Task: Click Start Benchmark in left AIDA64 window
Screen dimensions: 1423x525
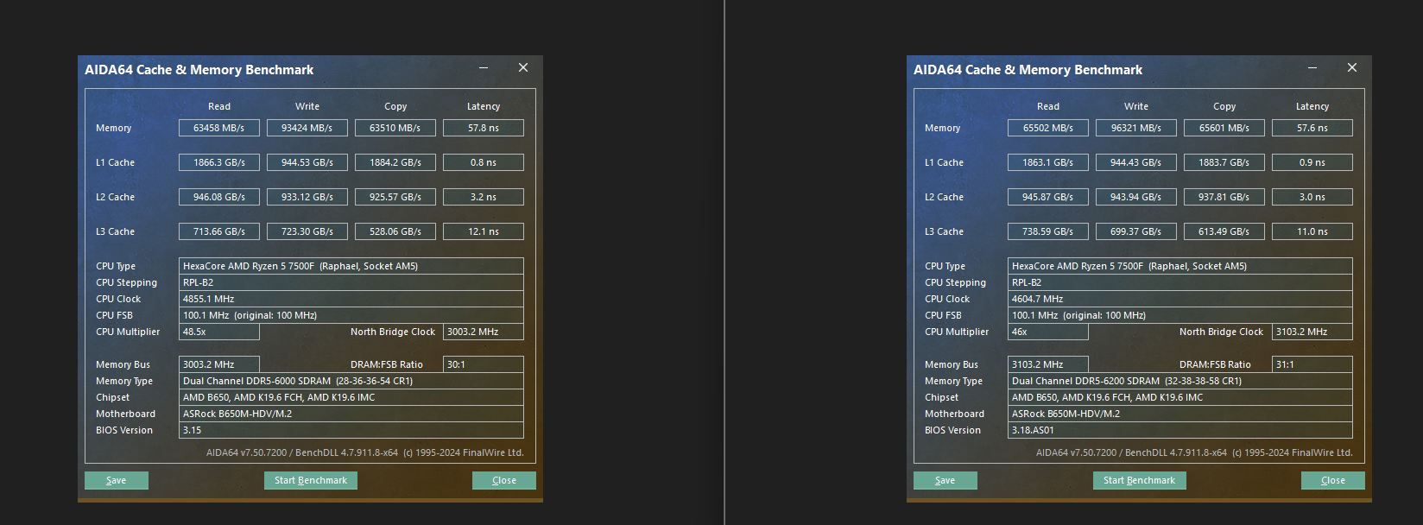Action: [x=311, y=480]
